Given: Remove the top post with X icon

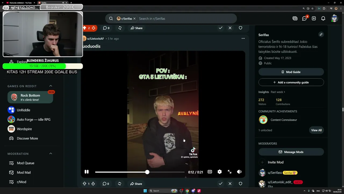Looking at the screenshot, I should click(x=230, y=28).
